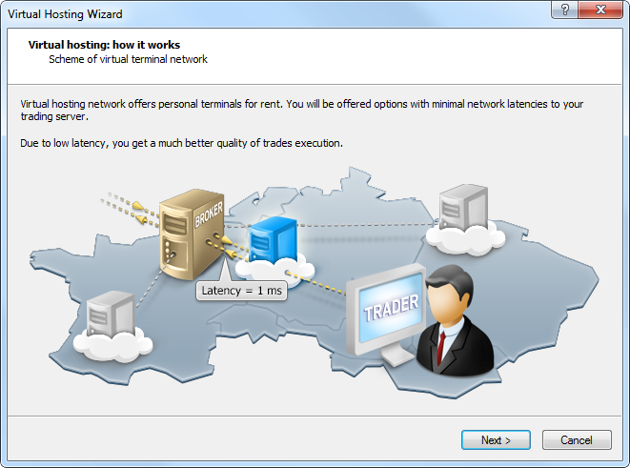Click the yellow arrows left of broker
The width and height of the screenshot is (630, 468).
point(138,213)
